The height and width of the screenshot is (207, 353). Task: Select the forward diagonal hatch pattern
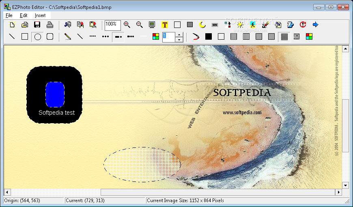pos(259,36)
